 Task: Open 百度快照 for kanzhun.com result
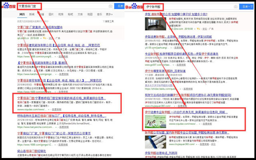click(x=64, y=74)
